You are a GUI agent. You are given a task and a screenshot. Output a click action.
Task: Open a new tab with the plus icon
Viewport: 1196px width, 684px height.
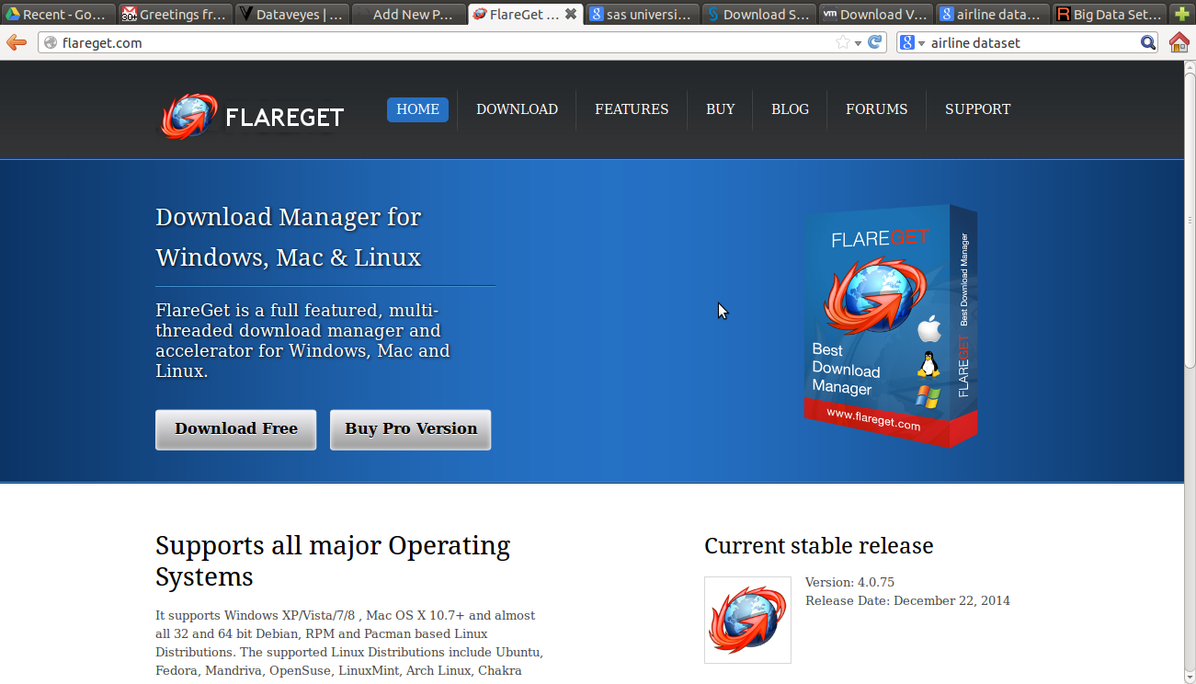pos(1182,14)
